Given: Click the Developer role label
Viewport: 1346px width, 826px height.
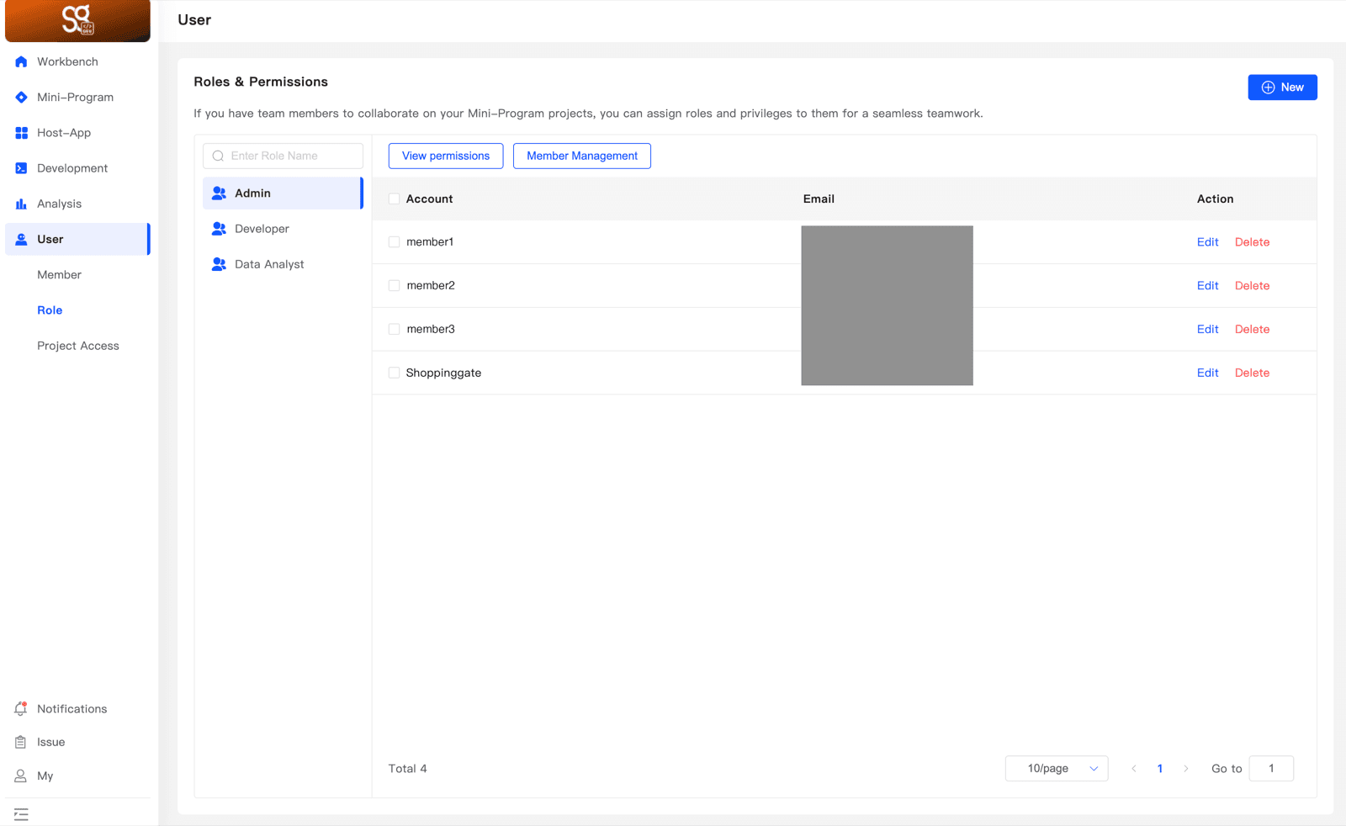Looking at the screenshot, I should [262, 228].
